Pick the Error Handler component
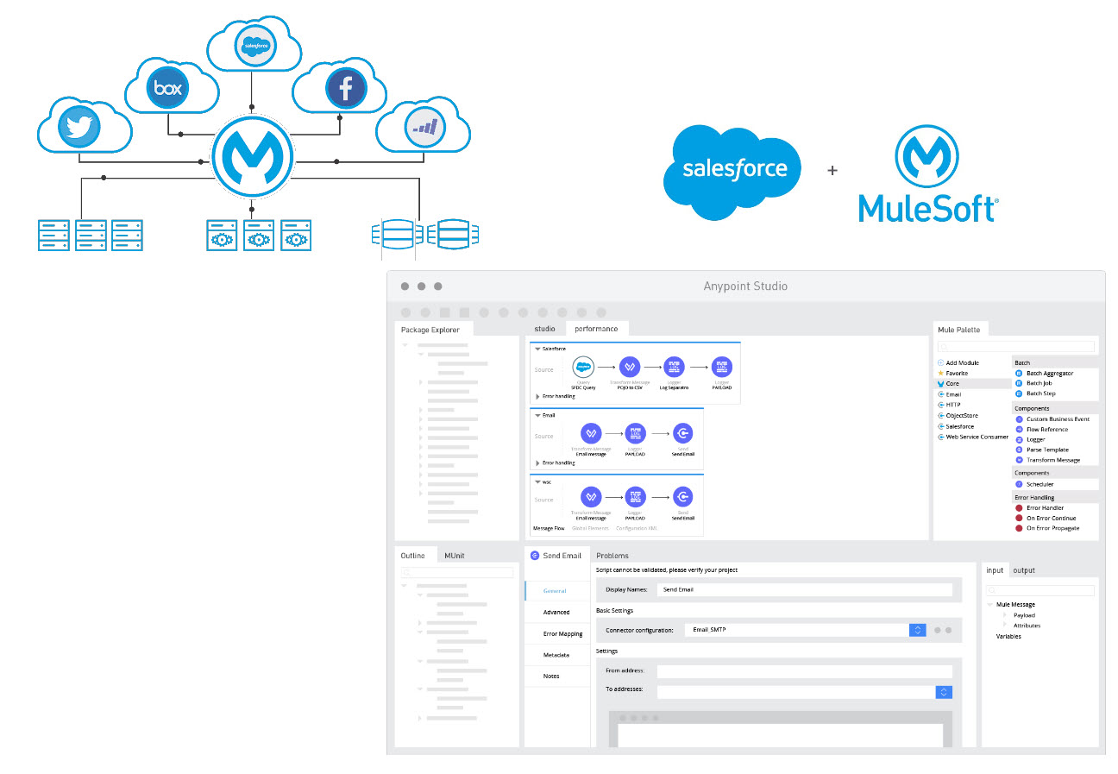1118x774 pixels. 1040,508
